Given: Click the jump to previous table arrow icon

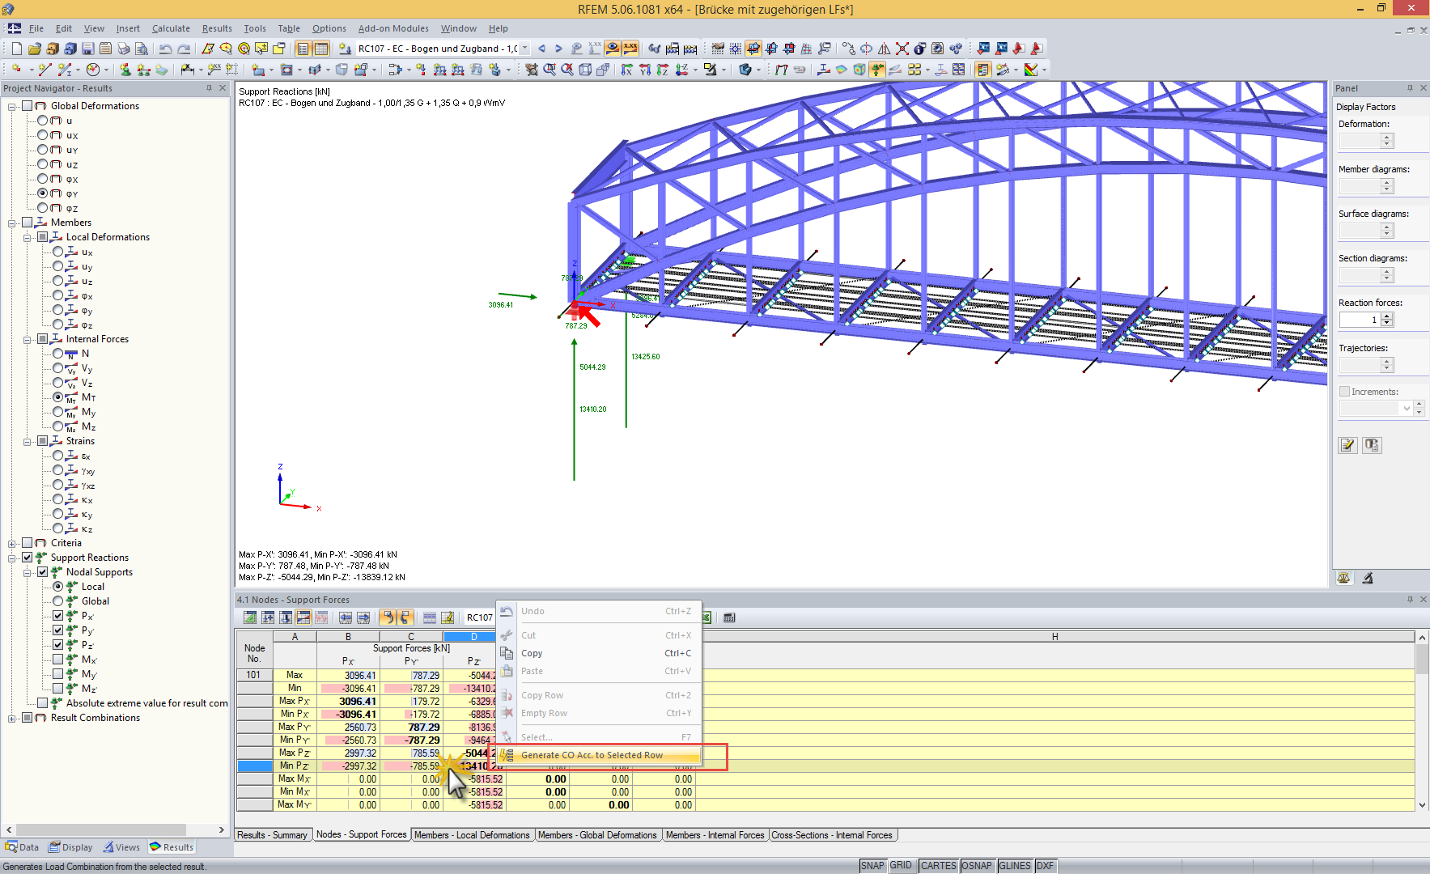Looking at the screenshot, I should coord(346,617).
